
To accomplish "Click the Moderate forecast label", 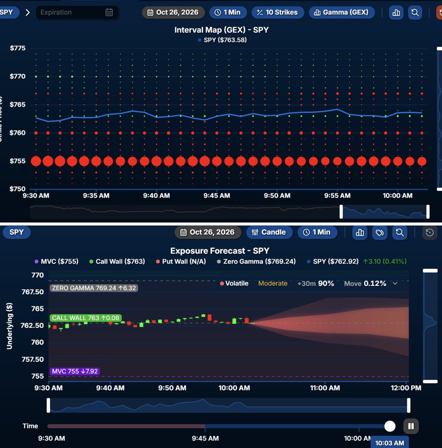I will (x=273, y=283).
